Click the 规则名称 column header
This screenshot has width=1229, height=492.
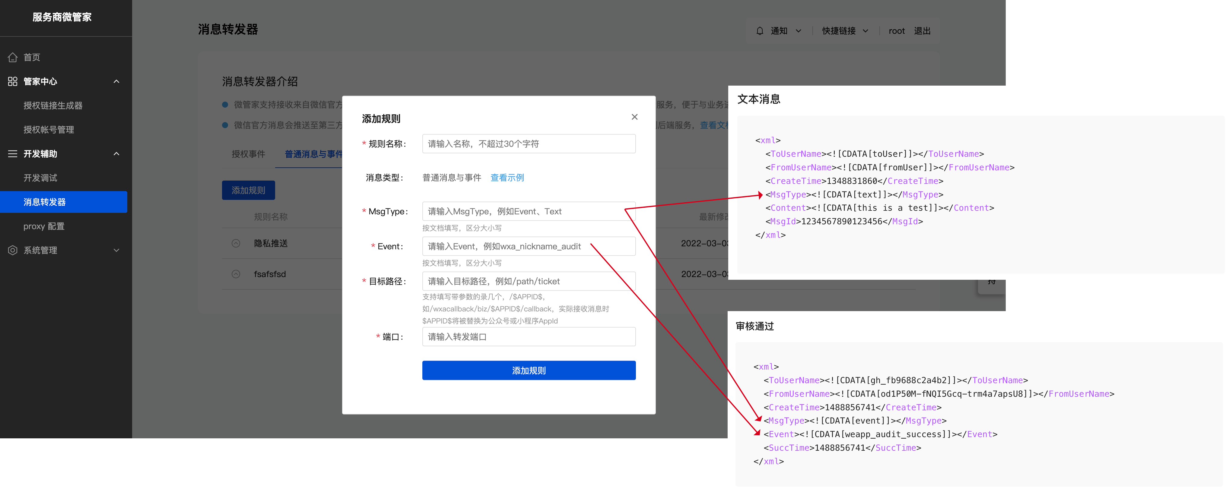pos(271,217)
